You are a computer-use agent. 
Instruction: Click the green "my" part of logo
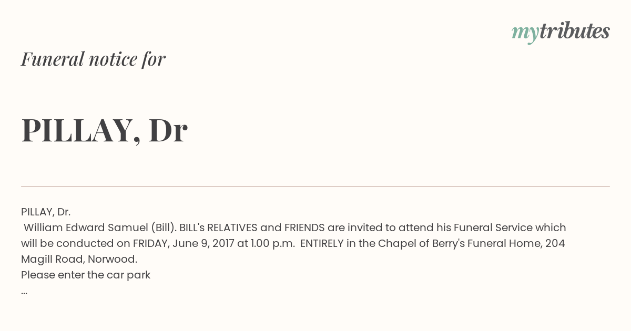coord(525,33)
